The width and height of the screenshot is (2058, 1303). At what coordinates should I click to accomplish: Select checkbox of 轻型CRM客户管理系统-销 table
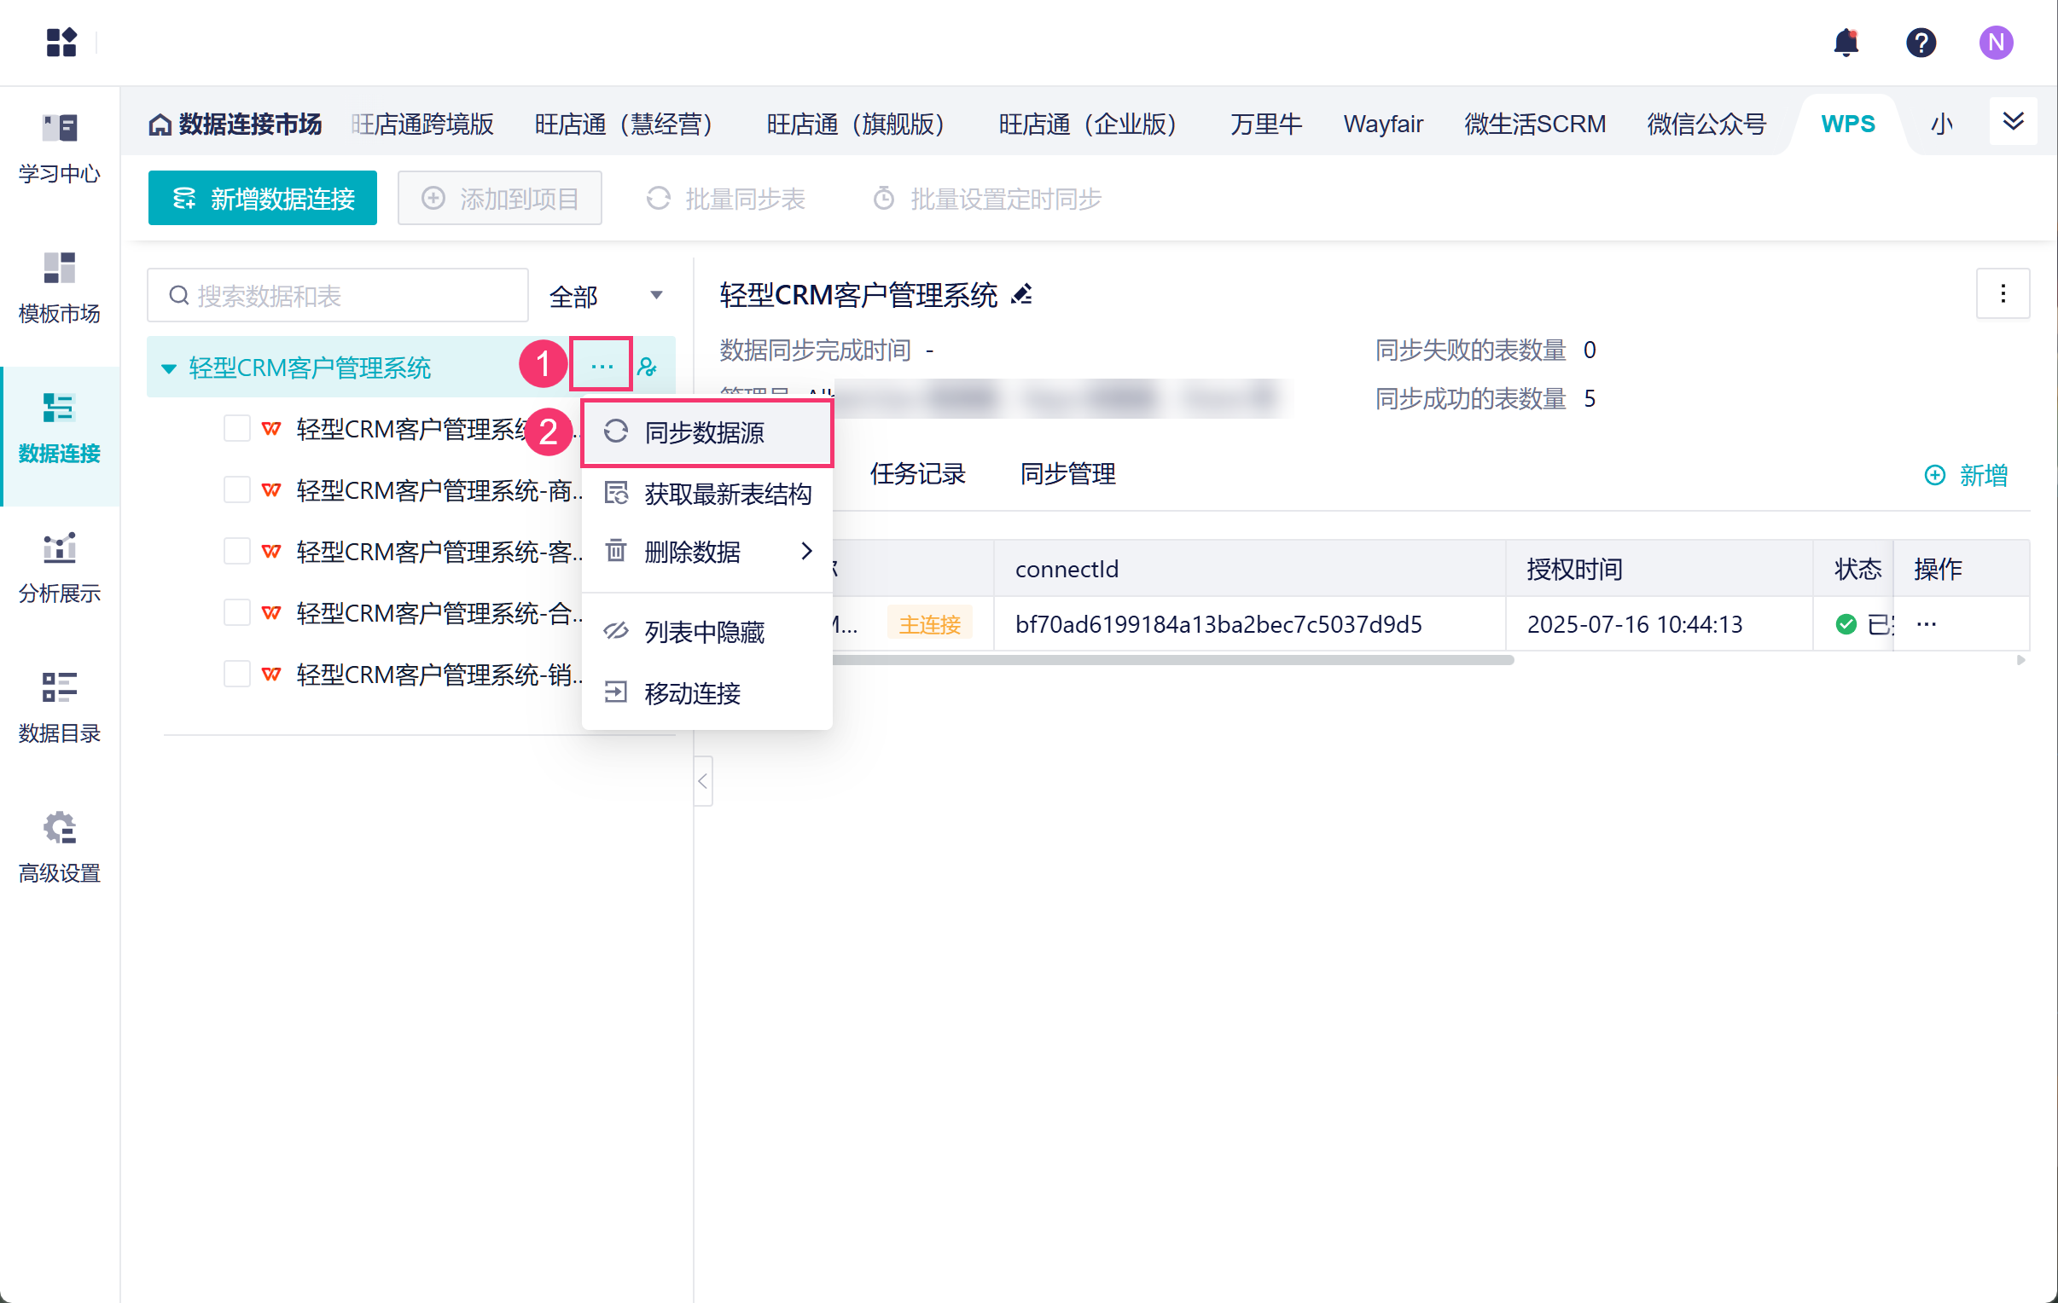tap(236, 675)
